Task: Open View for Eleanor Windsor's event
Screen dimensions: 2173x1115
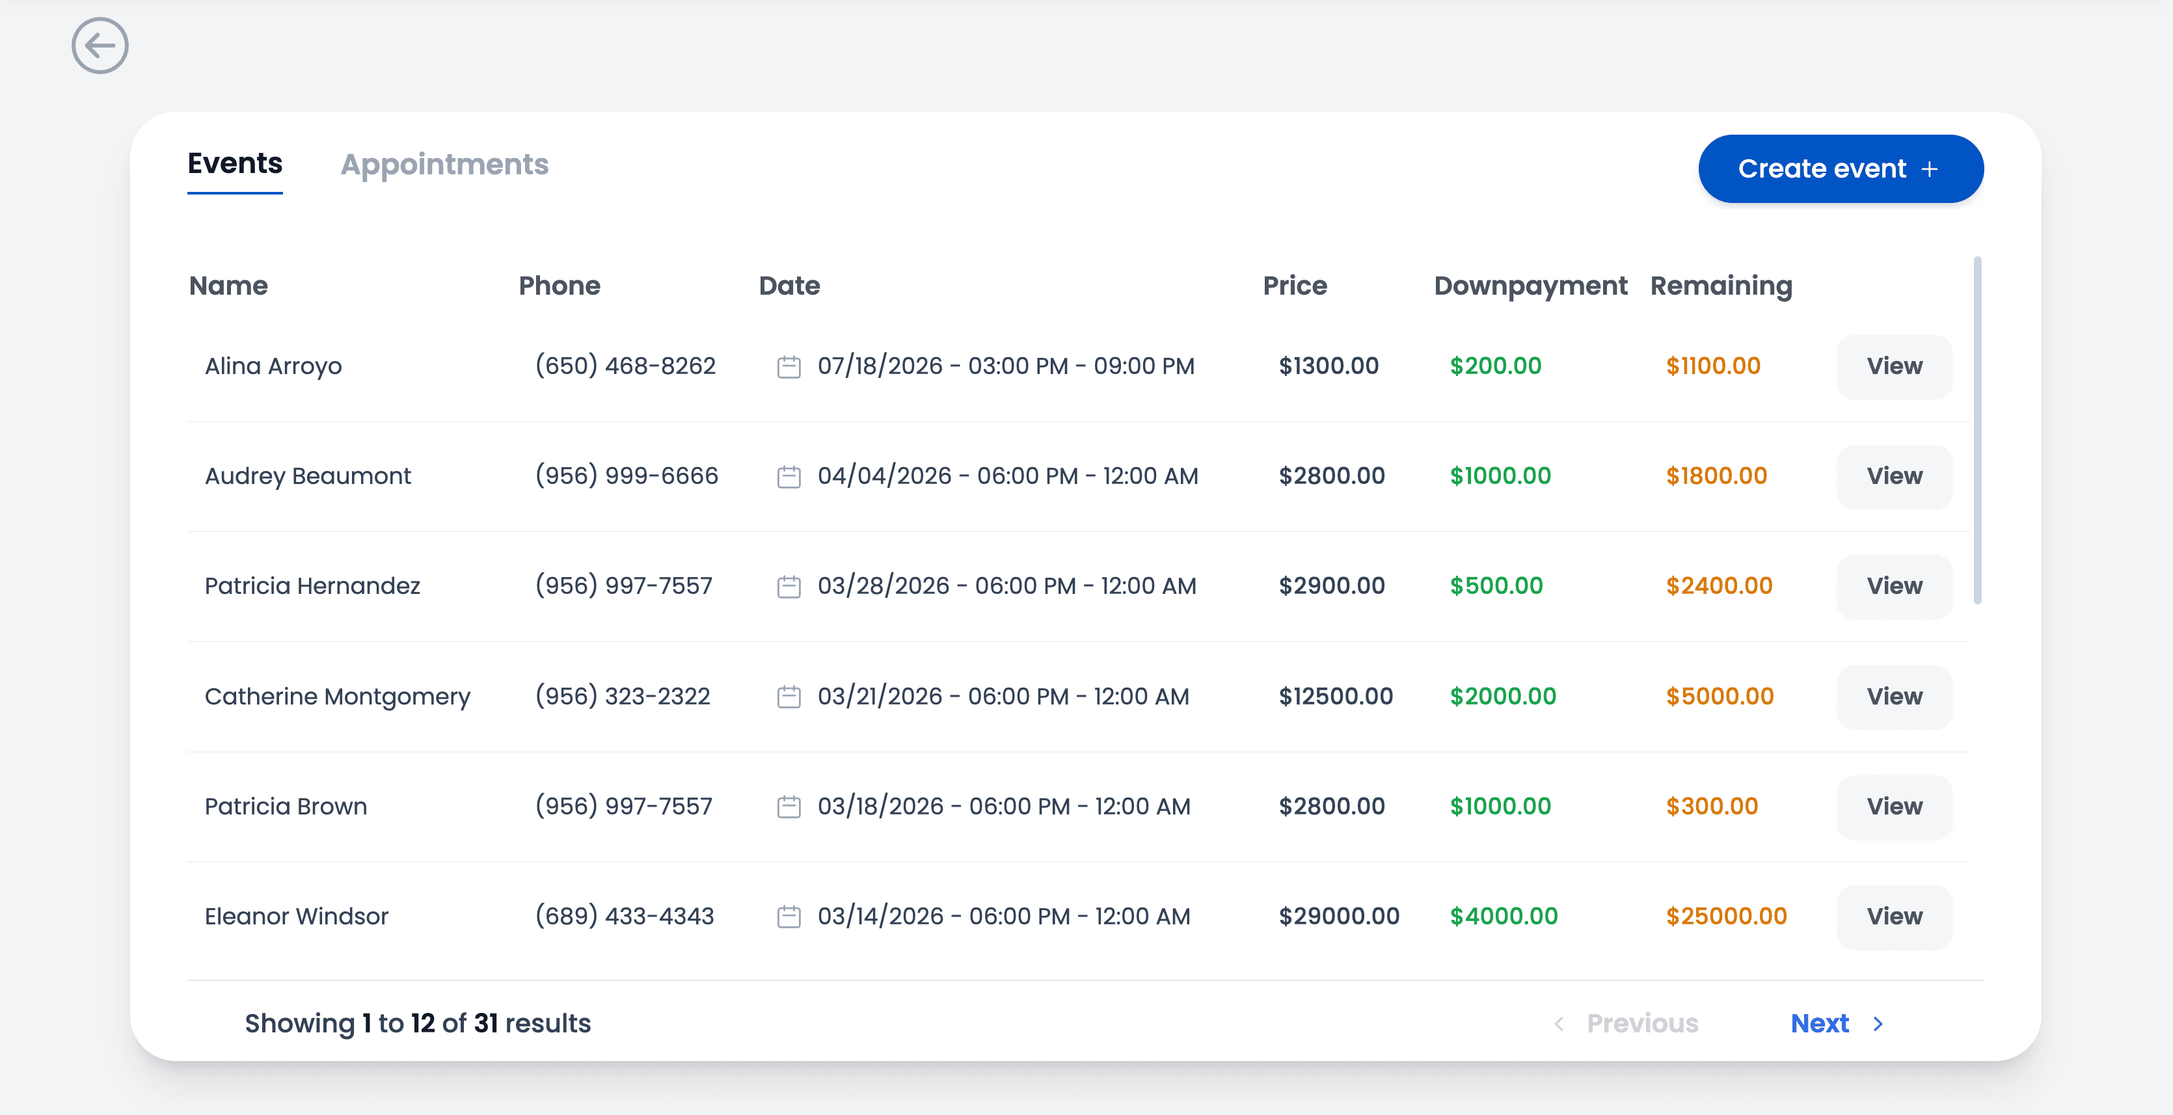Action: 1894,916
